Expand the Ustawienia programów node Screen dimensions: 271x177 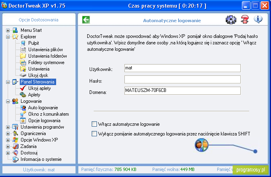[8, 127]
